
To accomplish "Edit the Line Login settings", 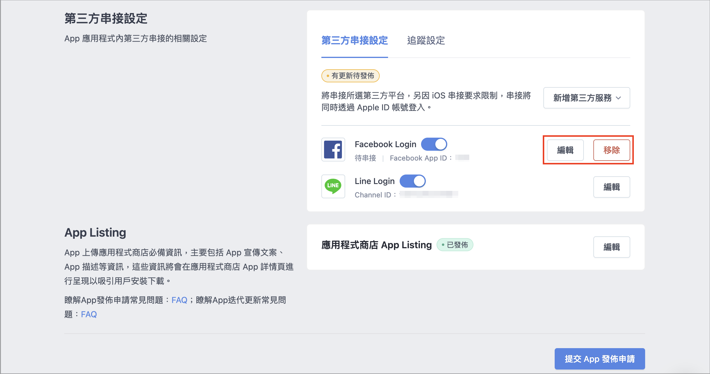I will [x=612, y=187].
